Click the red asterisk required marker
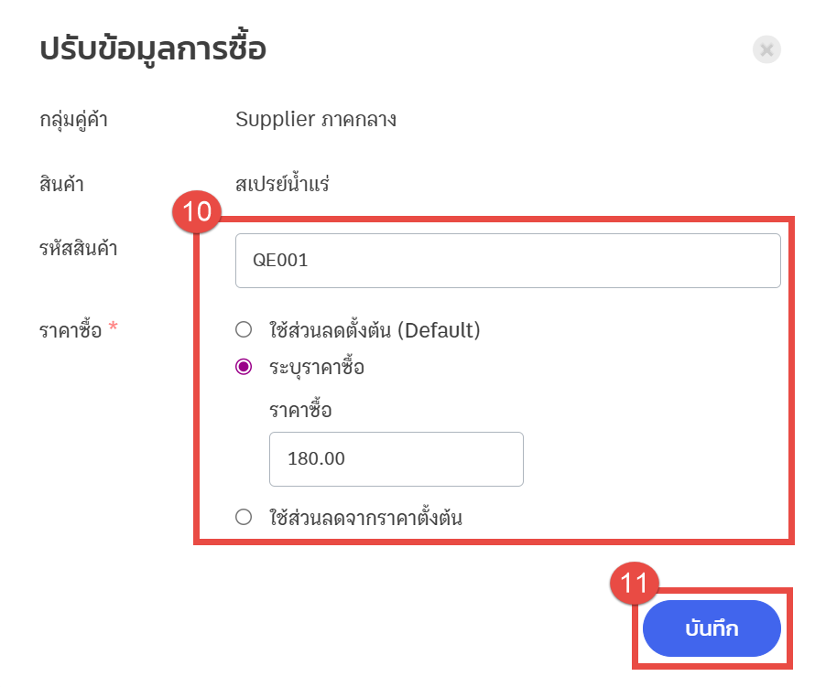Screen dimensions: 815x687 click(114, 327)
